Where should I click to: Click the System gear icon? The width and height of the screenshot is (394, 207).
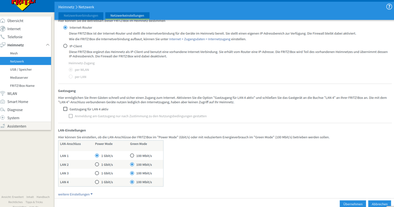[3, 118]
